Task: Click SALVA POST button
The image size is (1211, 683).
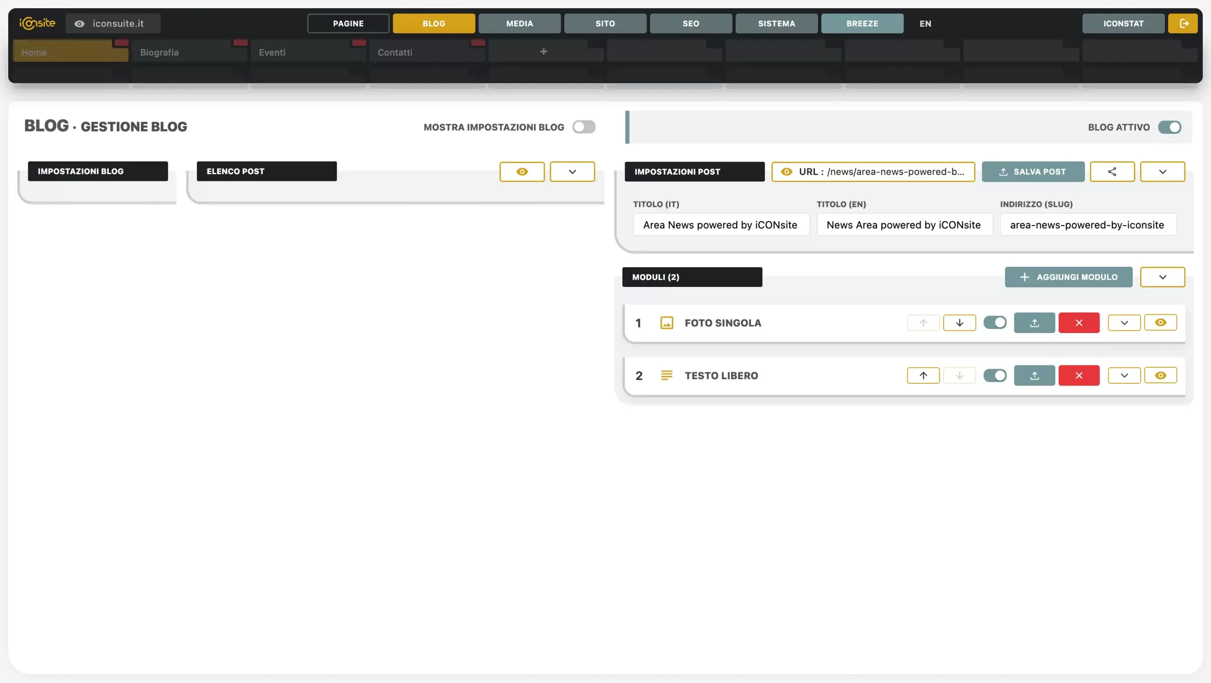Action: 1033,172
